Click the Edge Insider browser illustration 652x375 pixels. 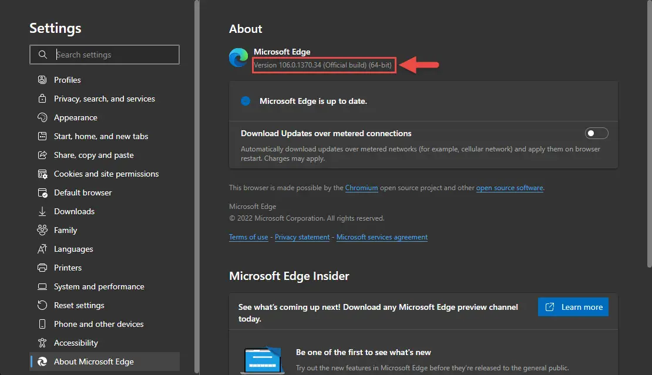click(x=263, y=360)
